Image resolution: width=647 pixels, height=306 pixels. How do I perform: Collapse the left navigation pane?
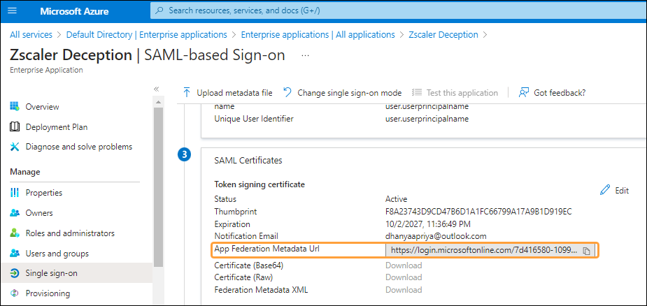[156, 89]
